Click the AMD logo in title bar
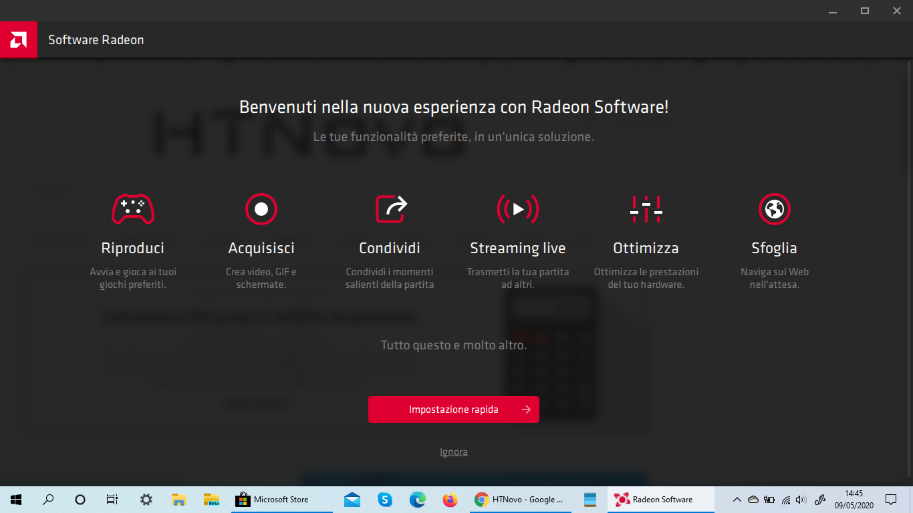This screenshot has width=913, height=513. pyautogui.click(x=19, y=39)
